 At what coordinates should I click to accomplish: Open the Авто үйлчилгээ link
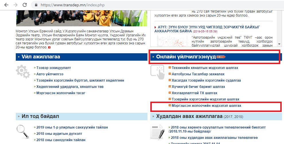50,74
